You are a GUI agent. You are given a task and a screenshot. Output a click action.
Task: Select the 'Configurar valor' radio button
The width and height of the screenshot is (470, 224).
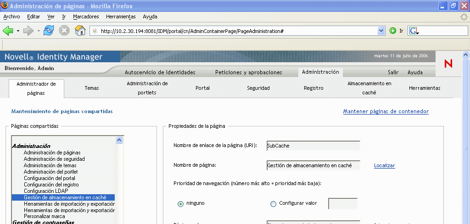click(x=273, y=204)
